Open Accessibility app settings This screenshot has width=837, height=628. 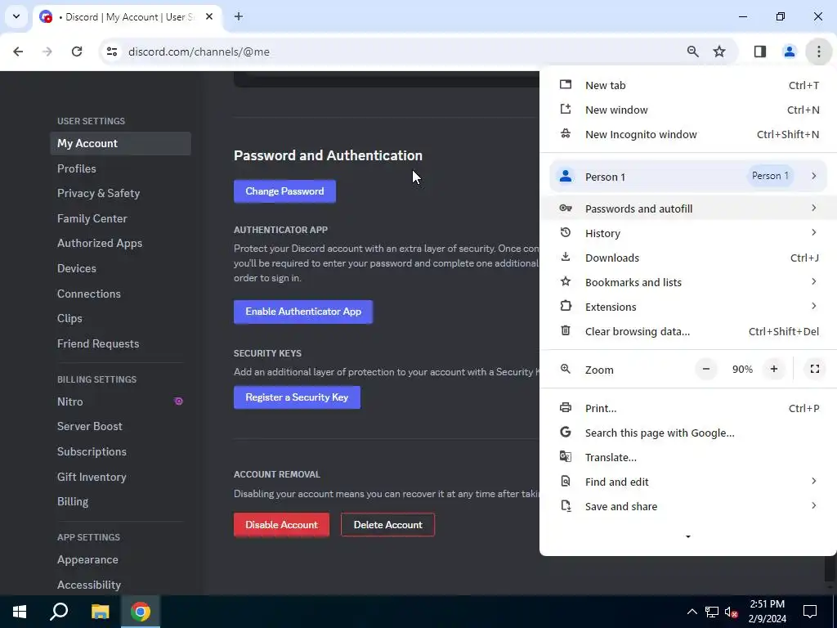click(x=121, y=585)
